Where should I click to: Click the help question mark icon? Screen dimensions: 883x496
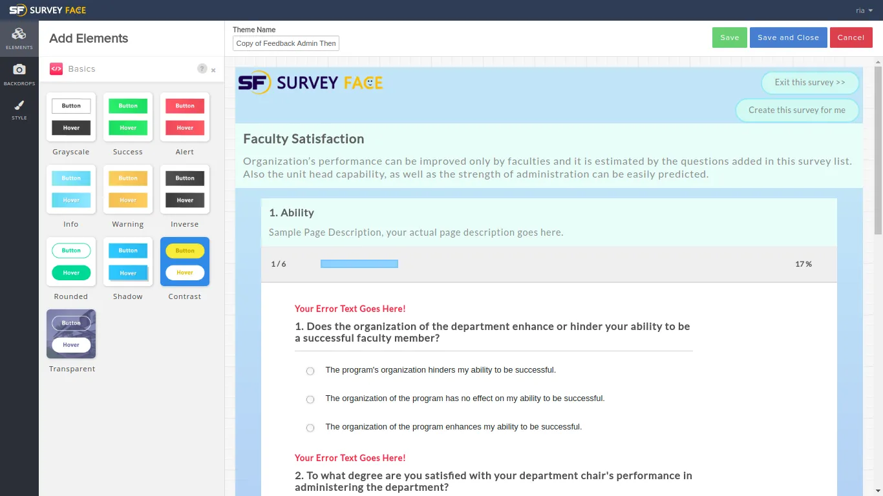[x=202, y=68]
